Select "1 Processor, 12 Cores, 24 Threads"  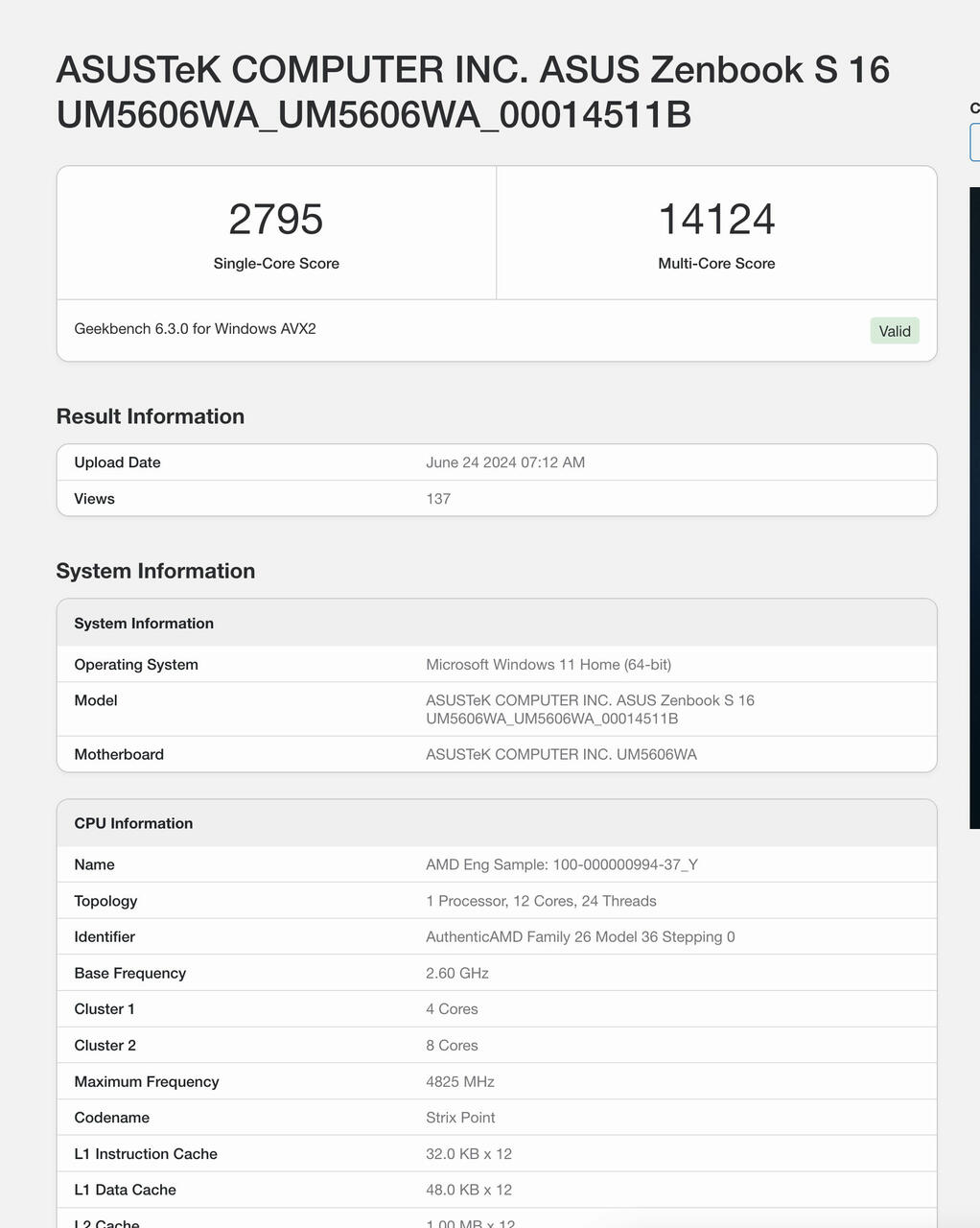pyautogui.click(x=542, y=901)
